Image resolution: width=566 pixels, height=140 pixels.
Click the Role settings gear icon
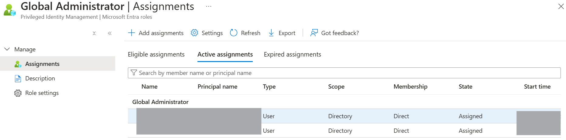click(x=18, y=93)
